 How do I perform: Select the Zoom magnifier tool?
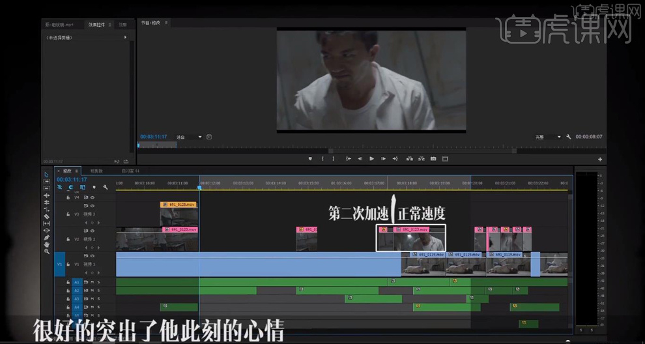tap(46, 251)
